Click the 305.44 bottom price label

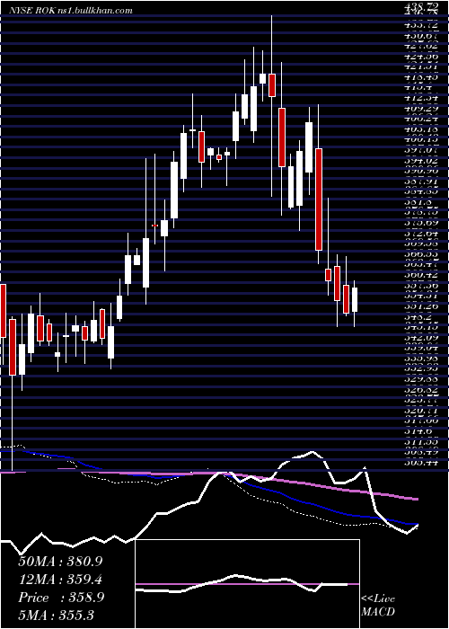tap(420, 463)
